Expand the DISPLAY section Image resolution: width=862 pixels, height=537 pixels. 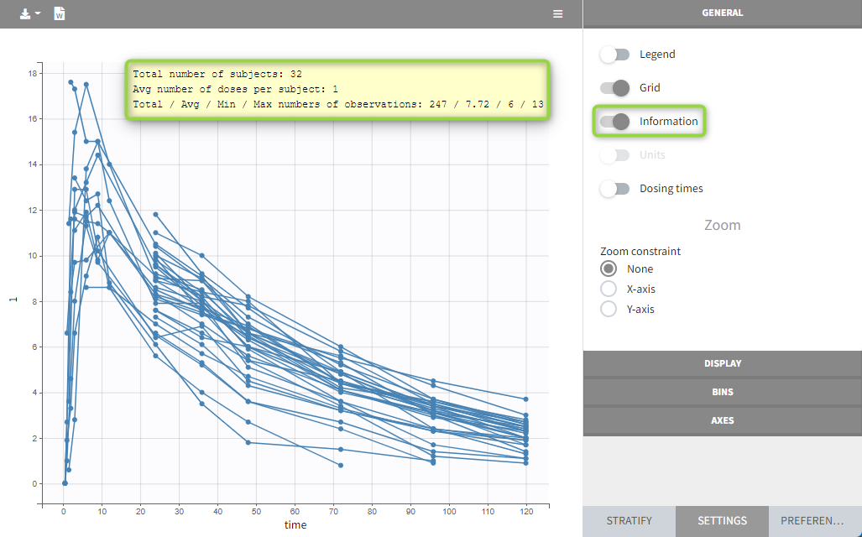tap(722, 364)
